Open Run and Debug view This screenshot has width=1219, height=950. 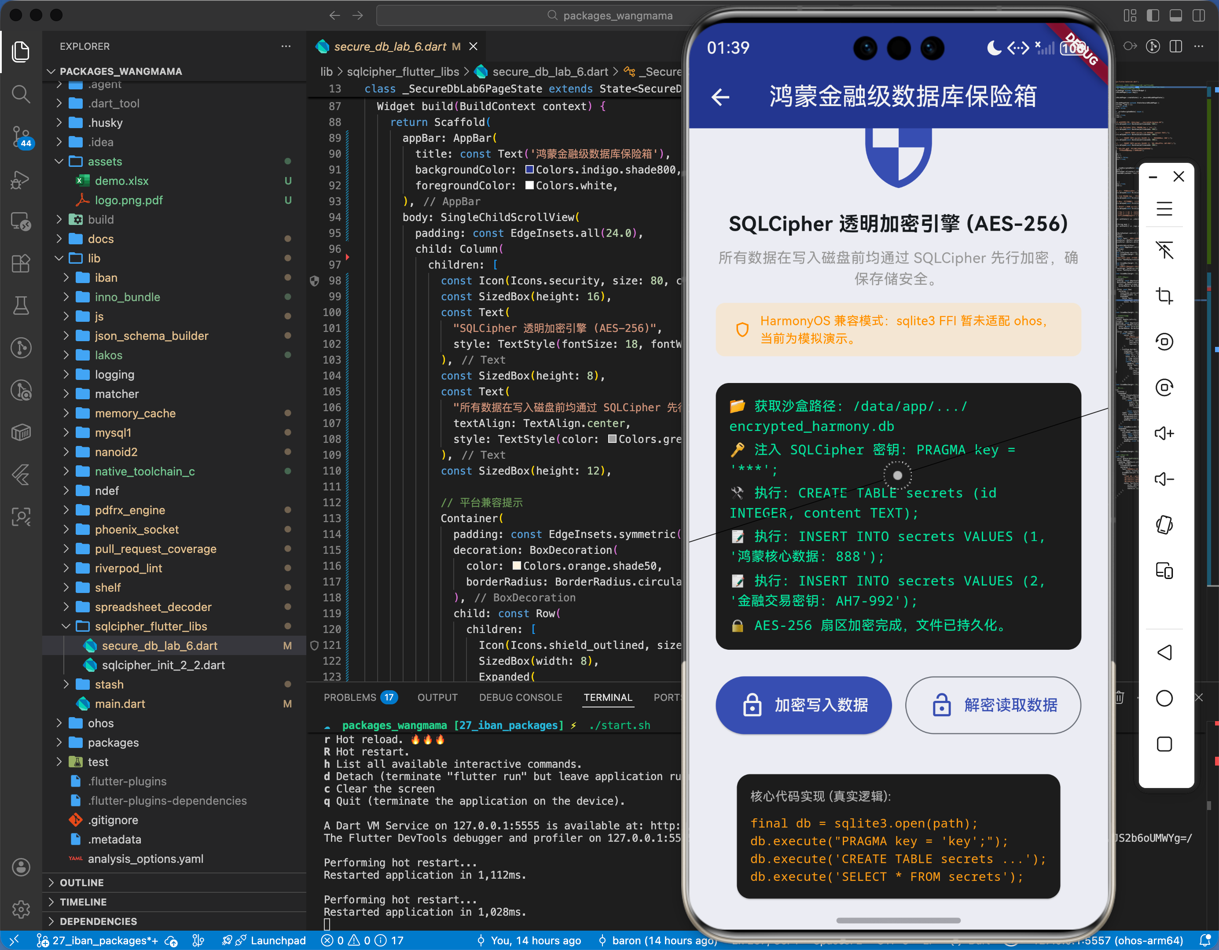pyautogui.click(x=21, y=179)
